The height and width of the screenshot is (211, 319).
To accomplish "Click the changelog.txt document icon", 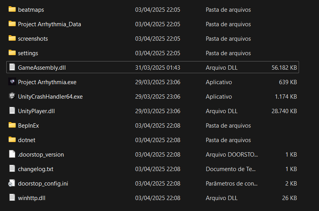I will coord(12,169).
